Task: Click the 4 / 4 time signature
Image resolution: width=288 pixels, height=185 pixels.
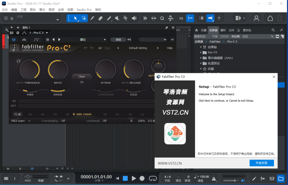Action: 167,177
